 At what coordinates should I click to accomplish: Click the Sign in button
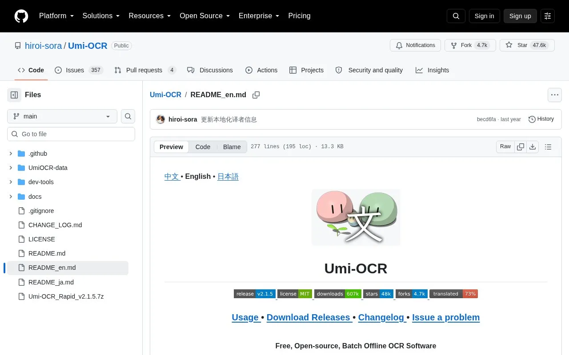coord(484,16)
